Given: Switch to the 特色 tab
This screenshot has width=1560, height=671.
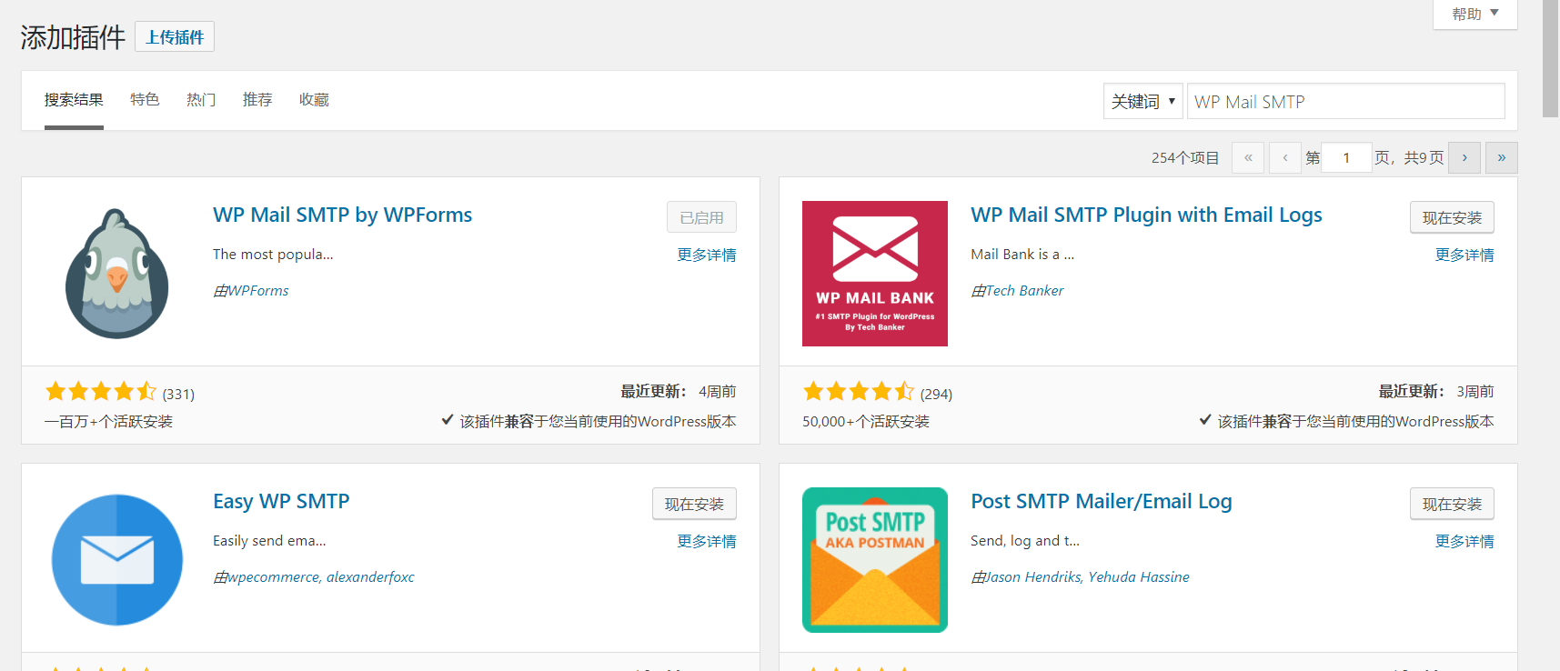Looking at the screenshot, I should pos(145,99).
